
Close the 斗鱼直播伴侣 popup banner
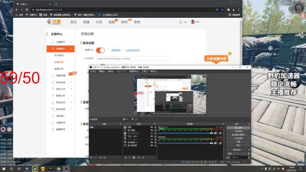[230, 54]
